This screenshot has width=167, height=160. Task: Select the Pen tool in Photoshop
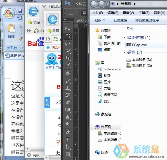click(68, 132)
